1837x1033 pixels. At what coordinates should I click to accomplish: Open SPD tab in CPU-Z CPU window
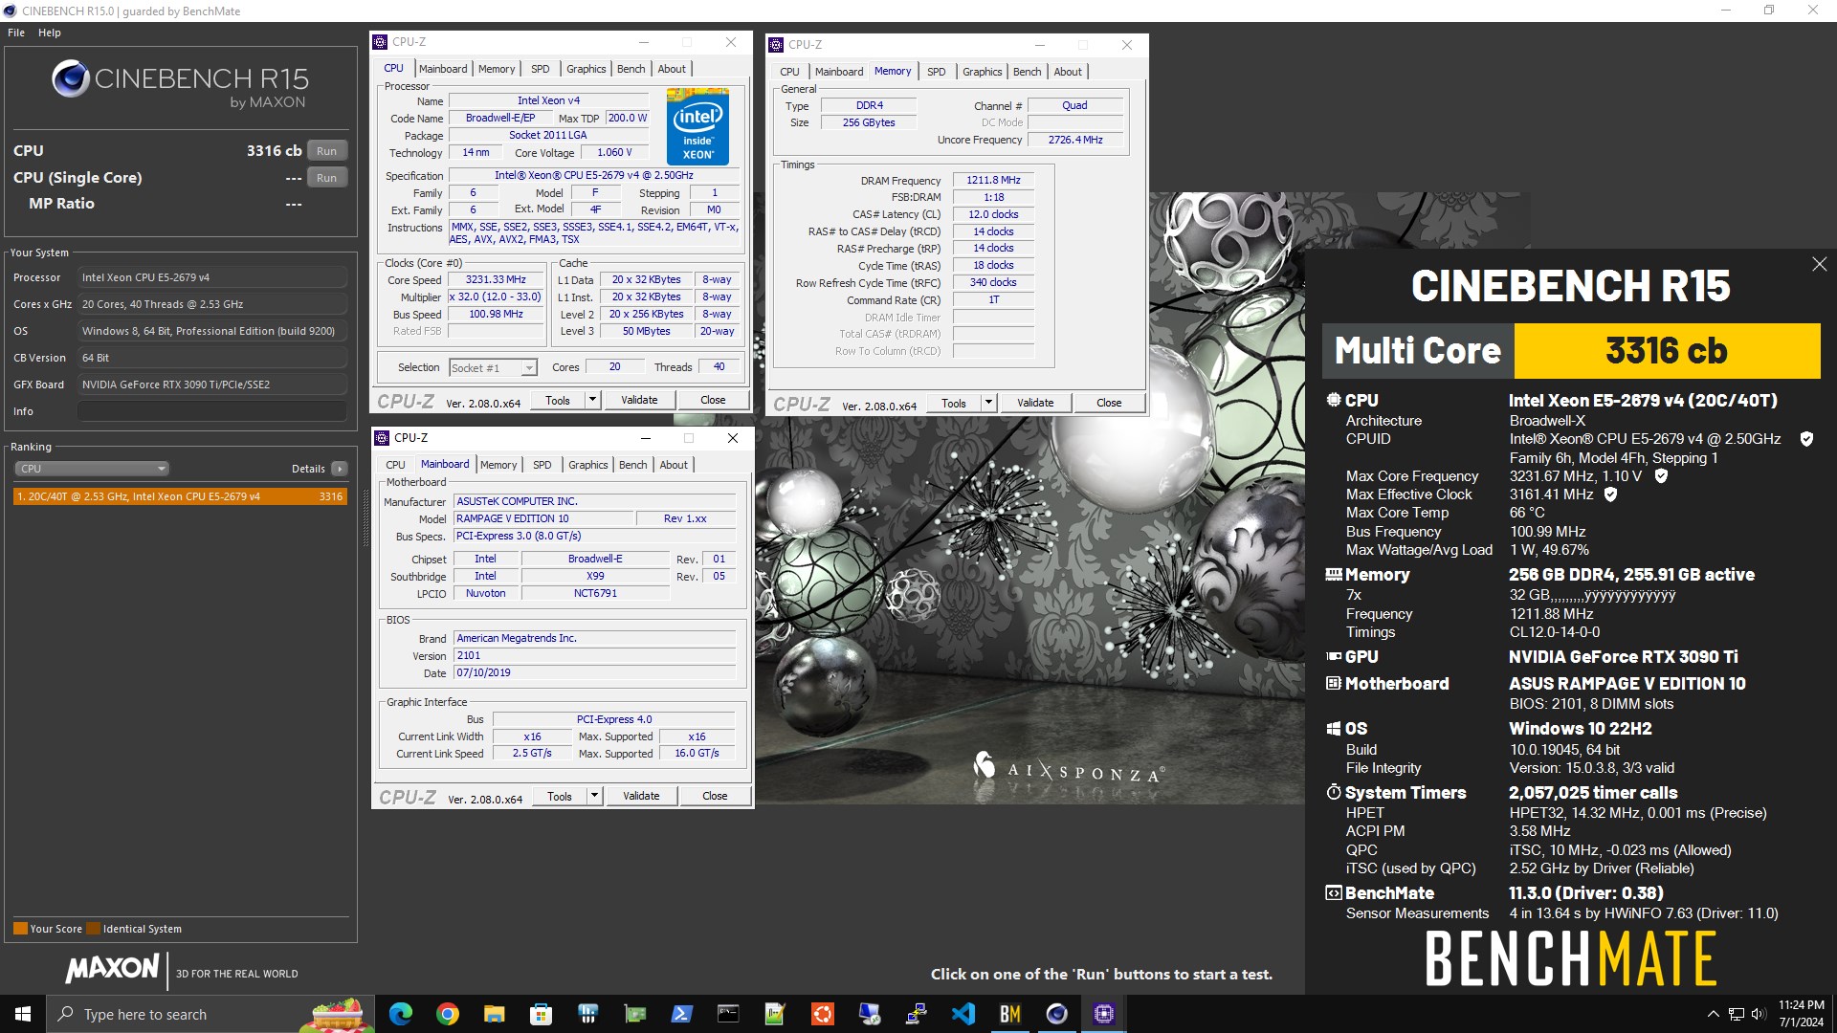[x=541, y=69]
